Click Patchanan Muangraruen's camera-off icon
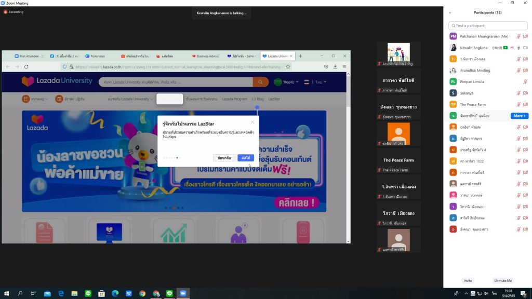The width and height of the screenshot is (532, 299). tap(525, 36)
